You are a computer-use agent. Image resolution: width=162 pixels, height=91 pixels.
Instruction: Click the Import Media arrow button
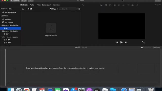[x=51, y=28]
